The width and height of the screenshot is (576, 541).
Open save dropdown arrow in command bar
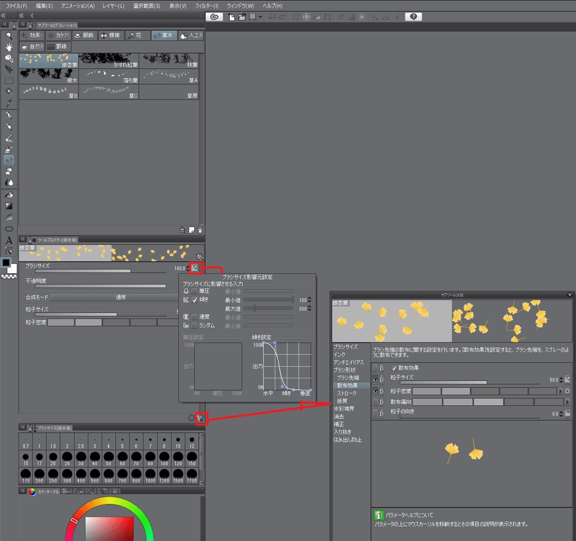[260, 17]
